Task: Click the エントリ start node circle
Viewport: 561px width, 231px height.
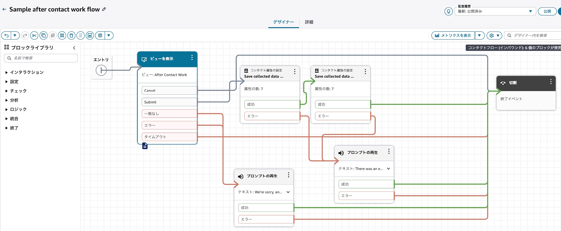Action: (x=101, y=70)
